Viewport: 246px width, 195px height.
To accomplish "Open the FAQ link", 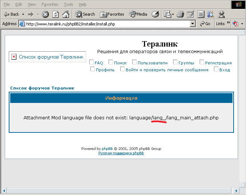I will point(99,63).
